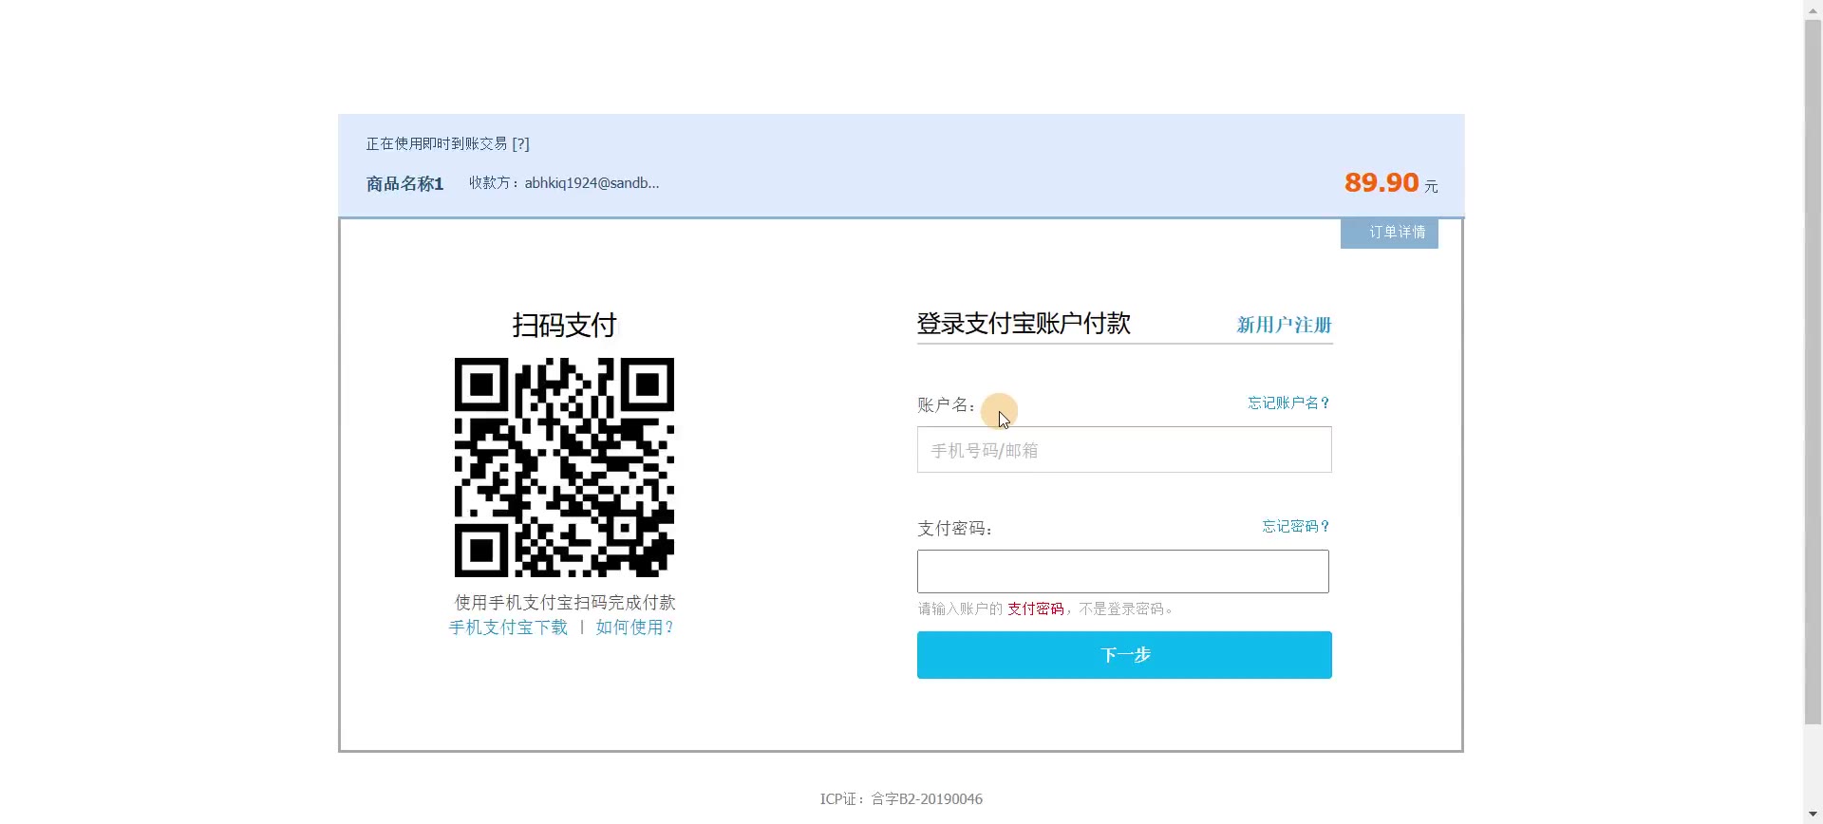Select the 使用手机支付宝扫码完成付款 instruction text

[565, 603]
